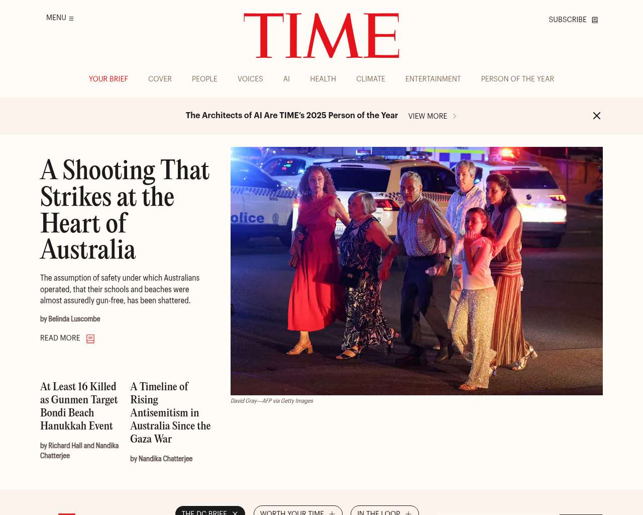Click the SUBSCRIBE link
The width and height of the screenshot is (643, 515).
tap(568, 20)
